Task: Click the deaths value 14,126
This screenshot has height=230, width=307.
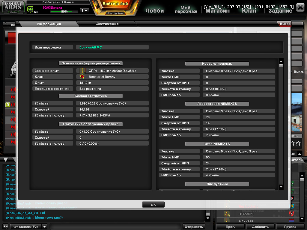Action: click(x=84, y=110)
